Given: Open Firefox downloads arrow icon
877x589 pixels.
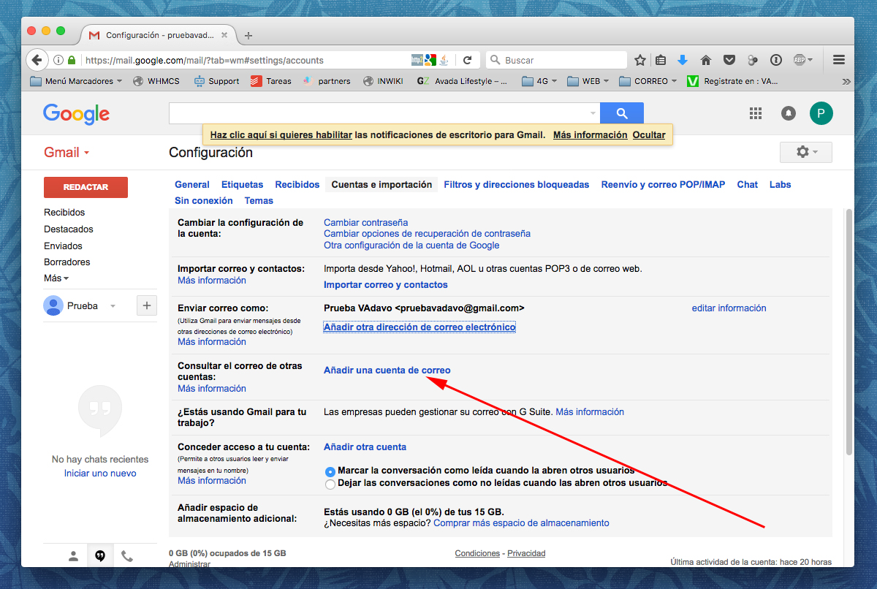Looking at the screenshot, I should coord(683,60).
